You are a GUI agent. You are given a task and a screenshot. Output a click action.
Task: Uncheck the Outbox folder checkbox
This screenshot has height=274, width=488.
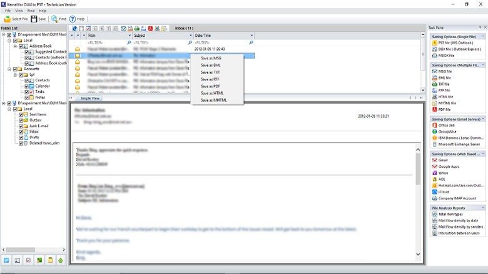tap(21, 120)
